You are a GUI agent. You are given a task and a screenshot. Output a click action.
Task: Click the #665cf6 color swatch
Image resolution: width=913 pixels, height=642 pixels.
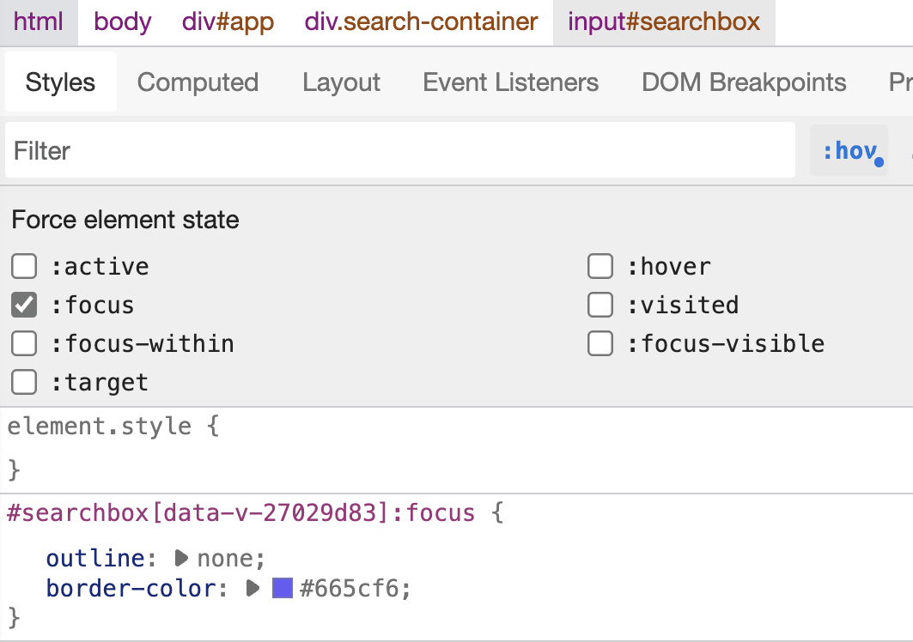coord(282,589)
